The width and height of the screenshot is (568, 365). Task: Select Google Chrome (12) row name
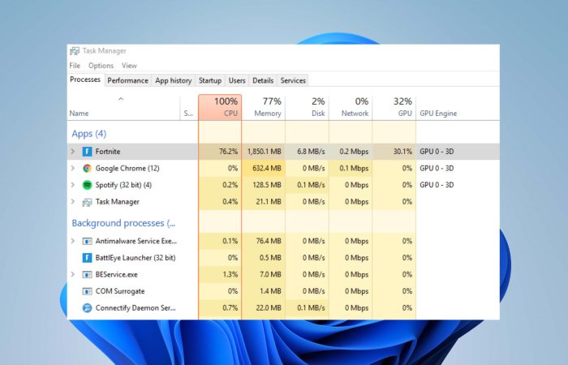127,169
